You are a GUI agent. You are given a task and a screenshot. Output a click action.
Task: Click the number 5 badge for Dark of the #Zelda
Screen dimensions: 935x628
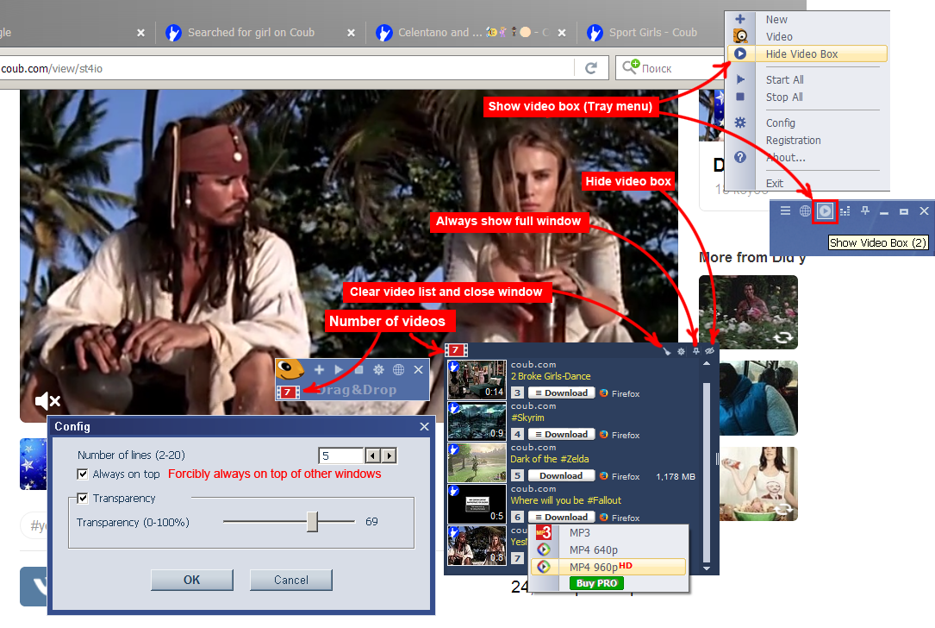tap(518, 476)
